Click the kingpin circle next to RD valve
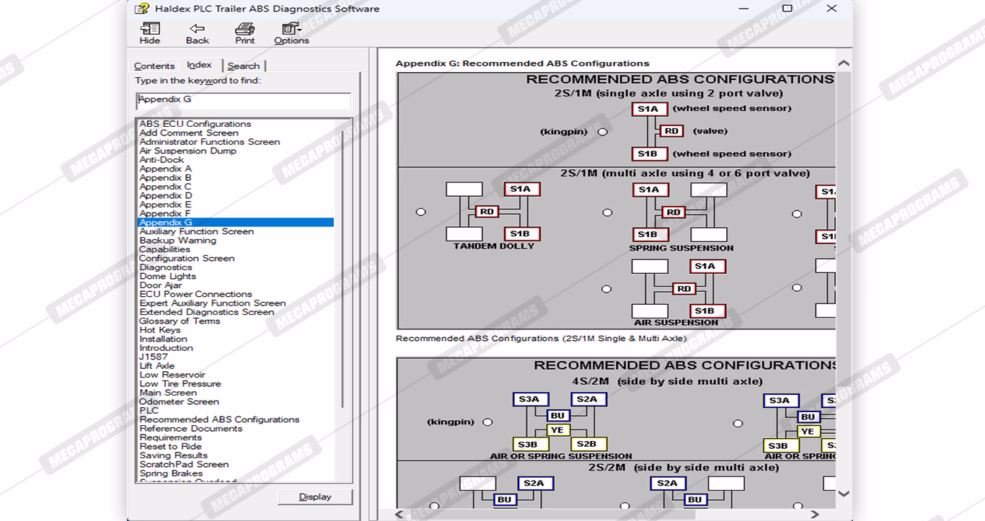 pos(603,132)
